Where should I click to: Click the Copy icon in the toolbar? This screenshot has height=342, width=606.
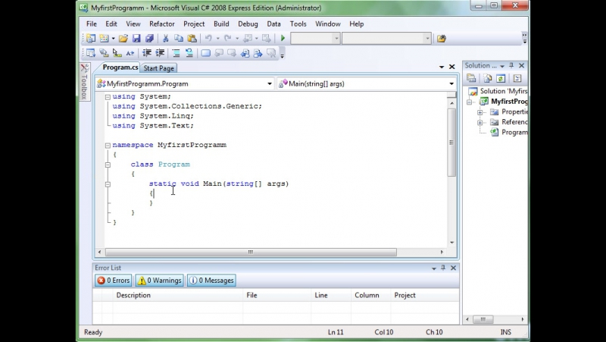pos(179,39)
